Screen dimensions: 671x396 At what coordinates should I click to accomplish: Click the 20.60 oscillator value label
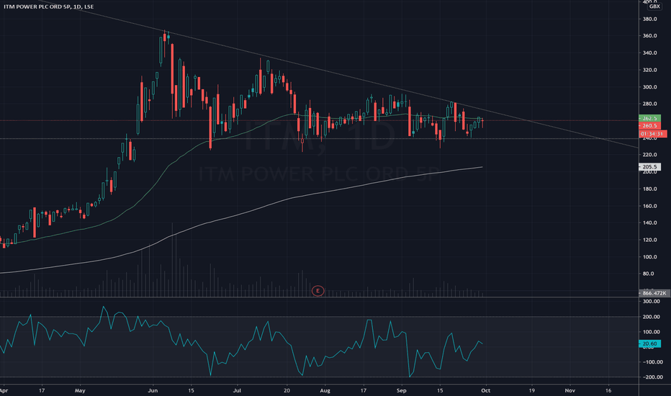[649, 343]
